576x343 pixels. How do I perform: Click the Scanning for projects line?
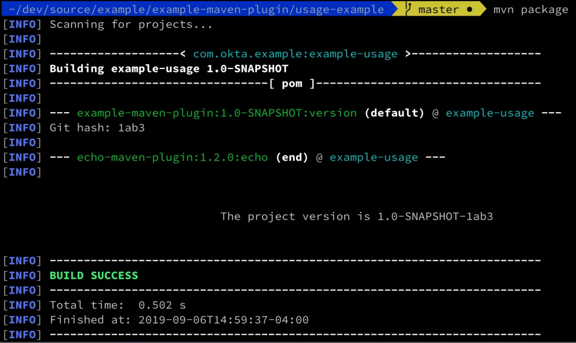point(130,24)
